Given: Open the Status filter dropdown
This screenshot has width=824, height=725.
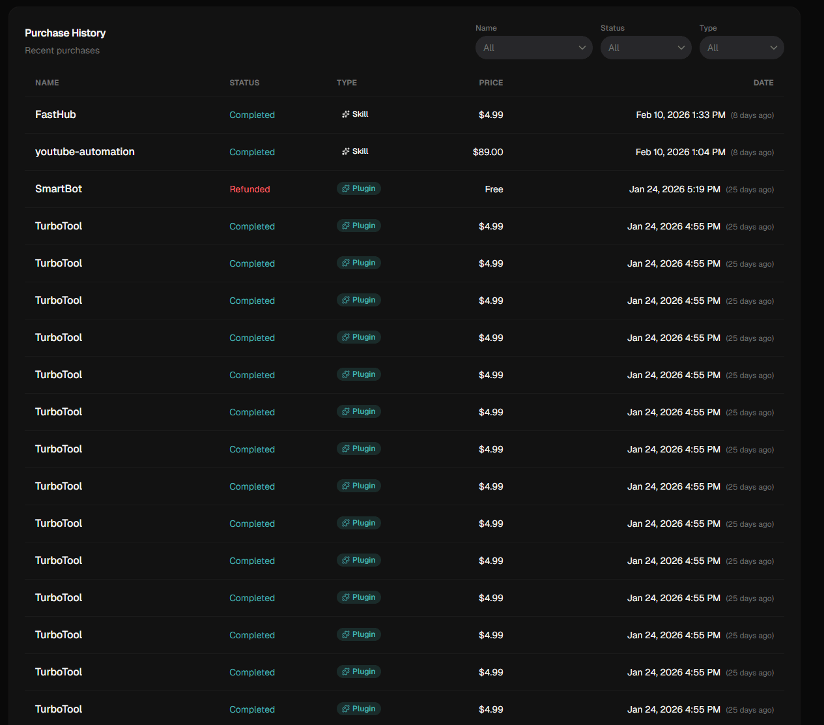Looking at the screenshot, I should coord(646,47).
